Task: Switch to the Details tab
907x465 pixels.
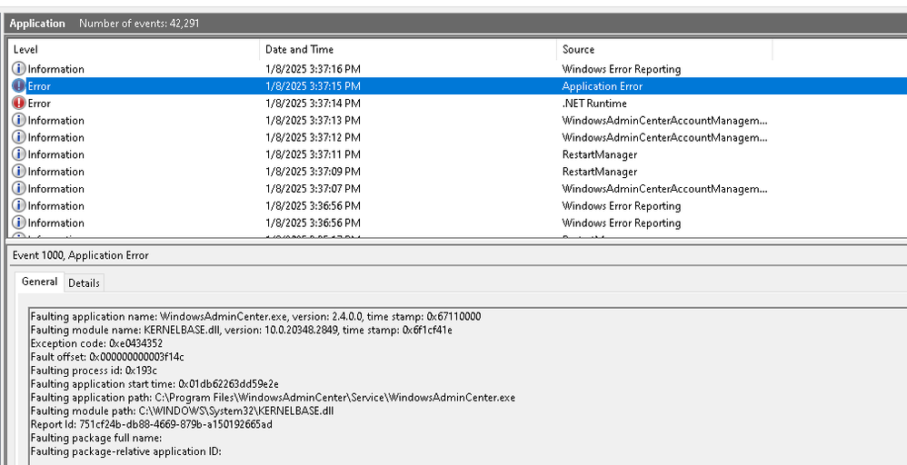Action: [x=84, y=282]
